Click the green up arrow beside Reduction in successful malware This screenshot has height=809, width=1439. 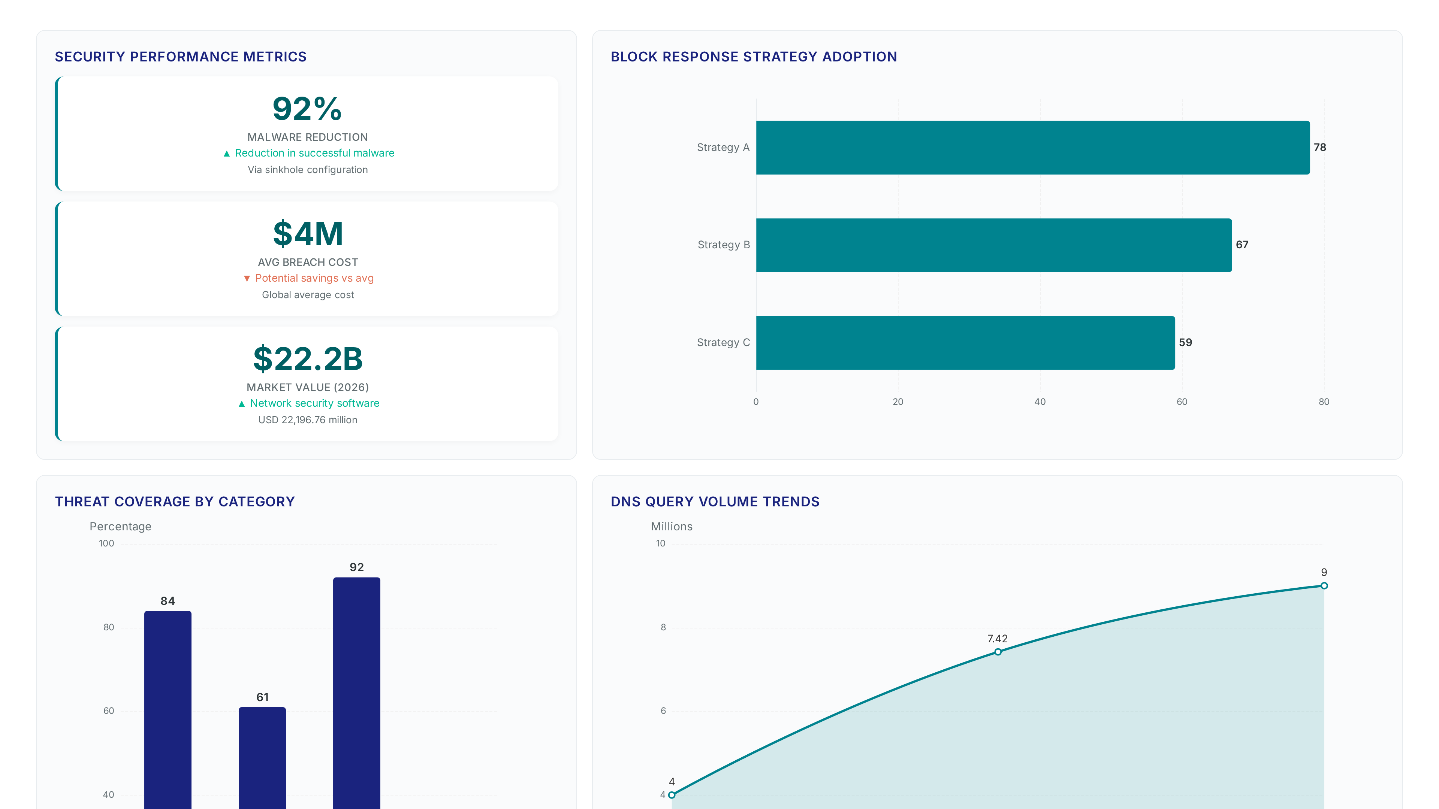point(227,154)
